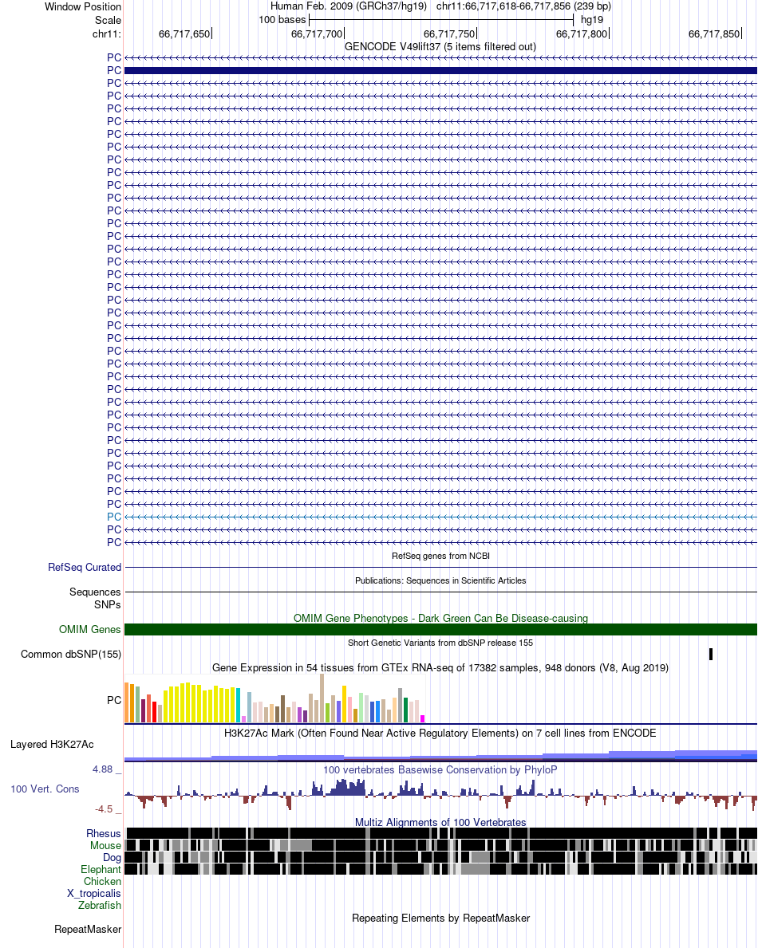Select the Zebrafish alignment row label
The width and height of the screenshot is (758, 948).
pos(99,905)
